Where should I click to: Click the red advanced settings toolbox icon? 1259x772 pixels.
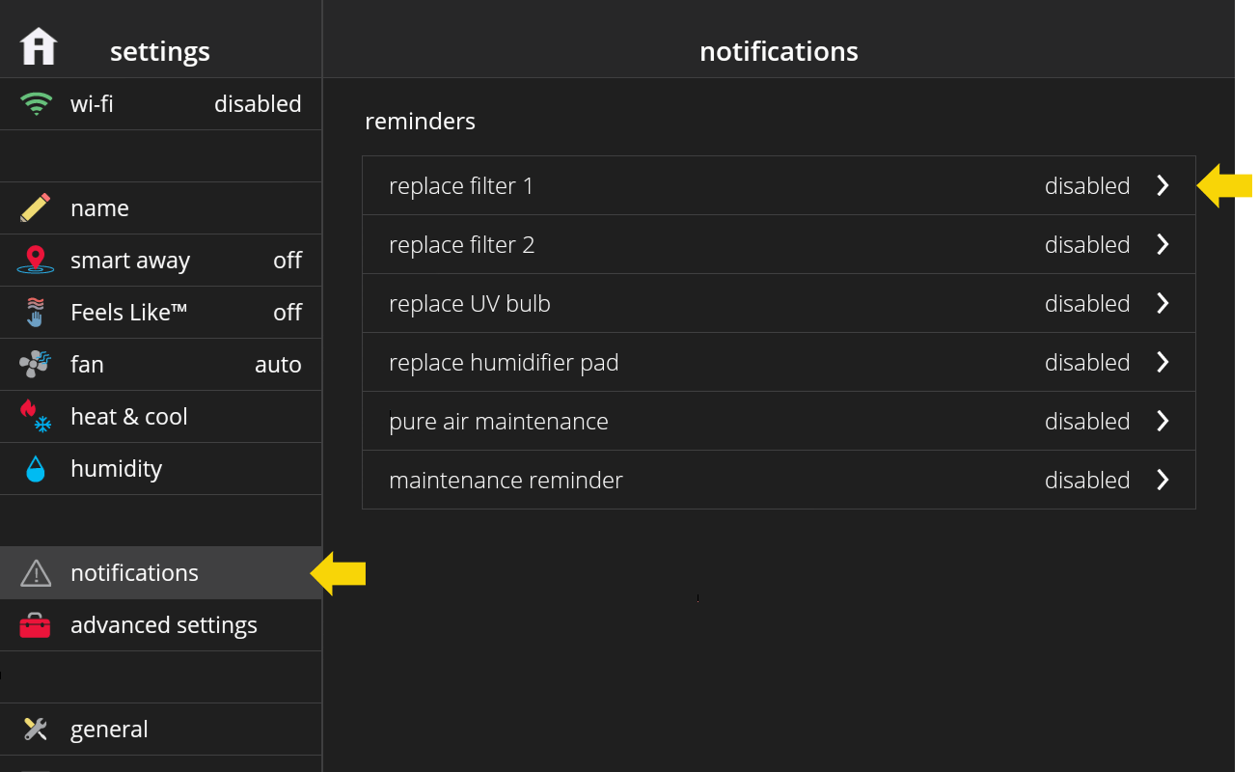click(x=36, y=625)
